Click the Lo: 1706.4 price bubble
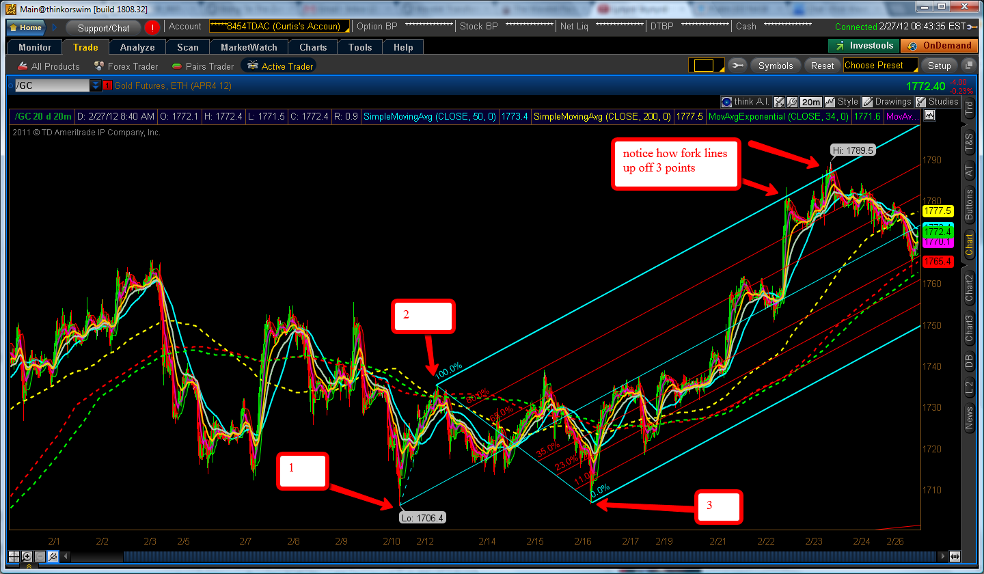Viewport: 984px width, 574px height. click(x=422, y=517)
